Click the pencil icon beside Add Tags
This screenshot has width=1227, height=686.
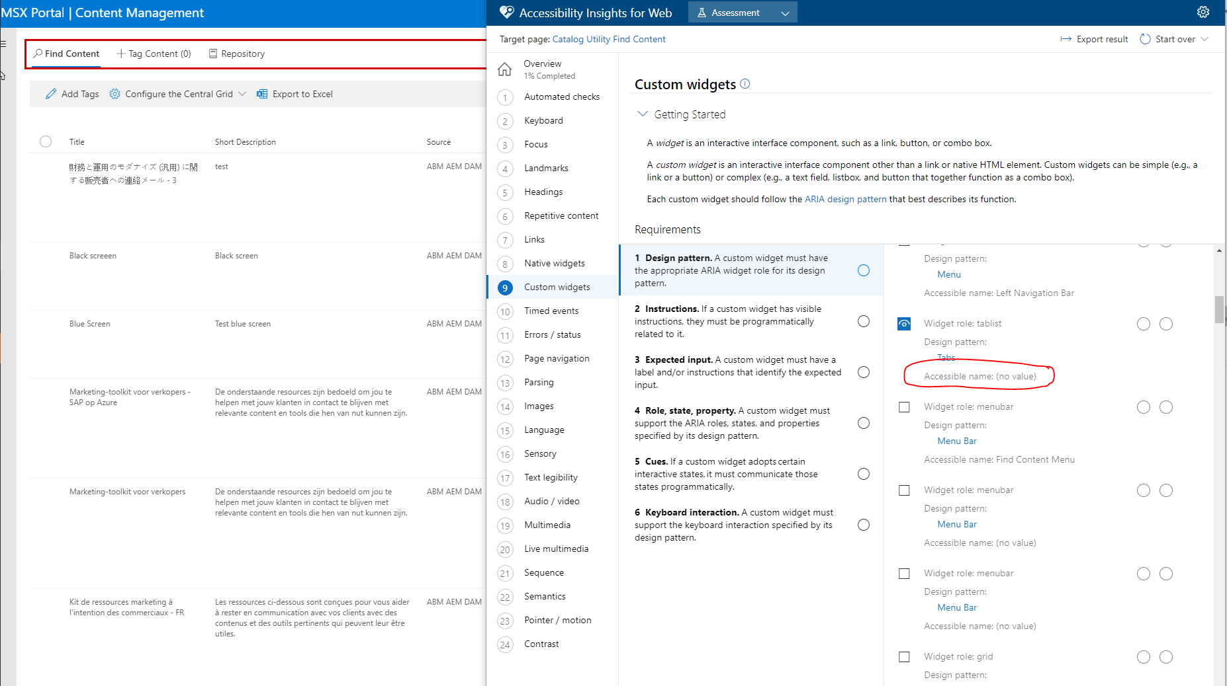click(x=51, y=94)
